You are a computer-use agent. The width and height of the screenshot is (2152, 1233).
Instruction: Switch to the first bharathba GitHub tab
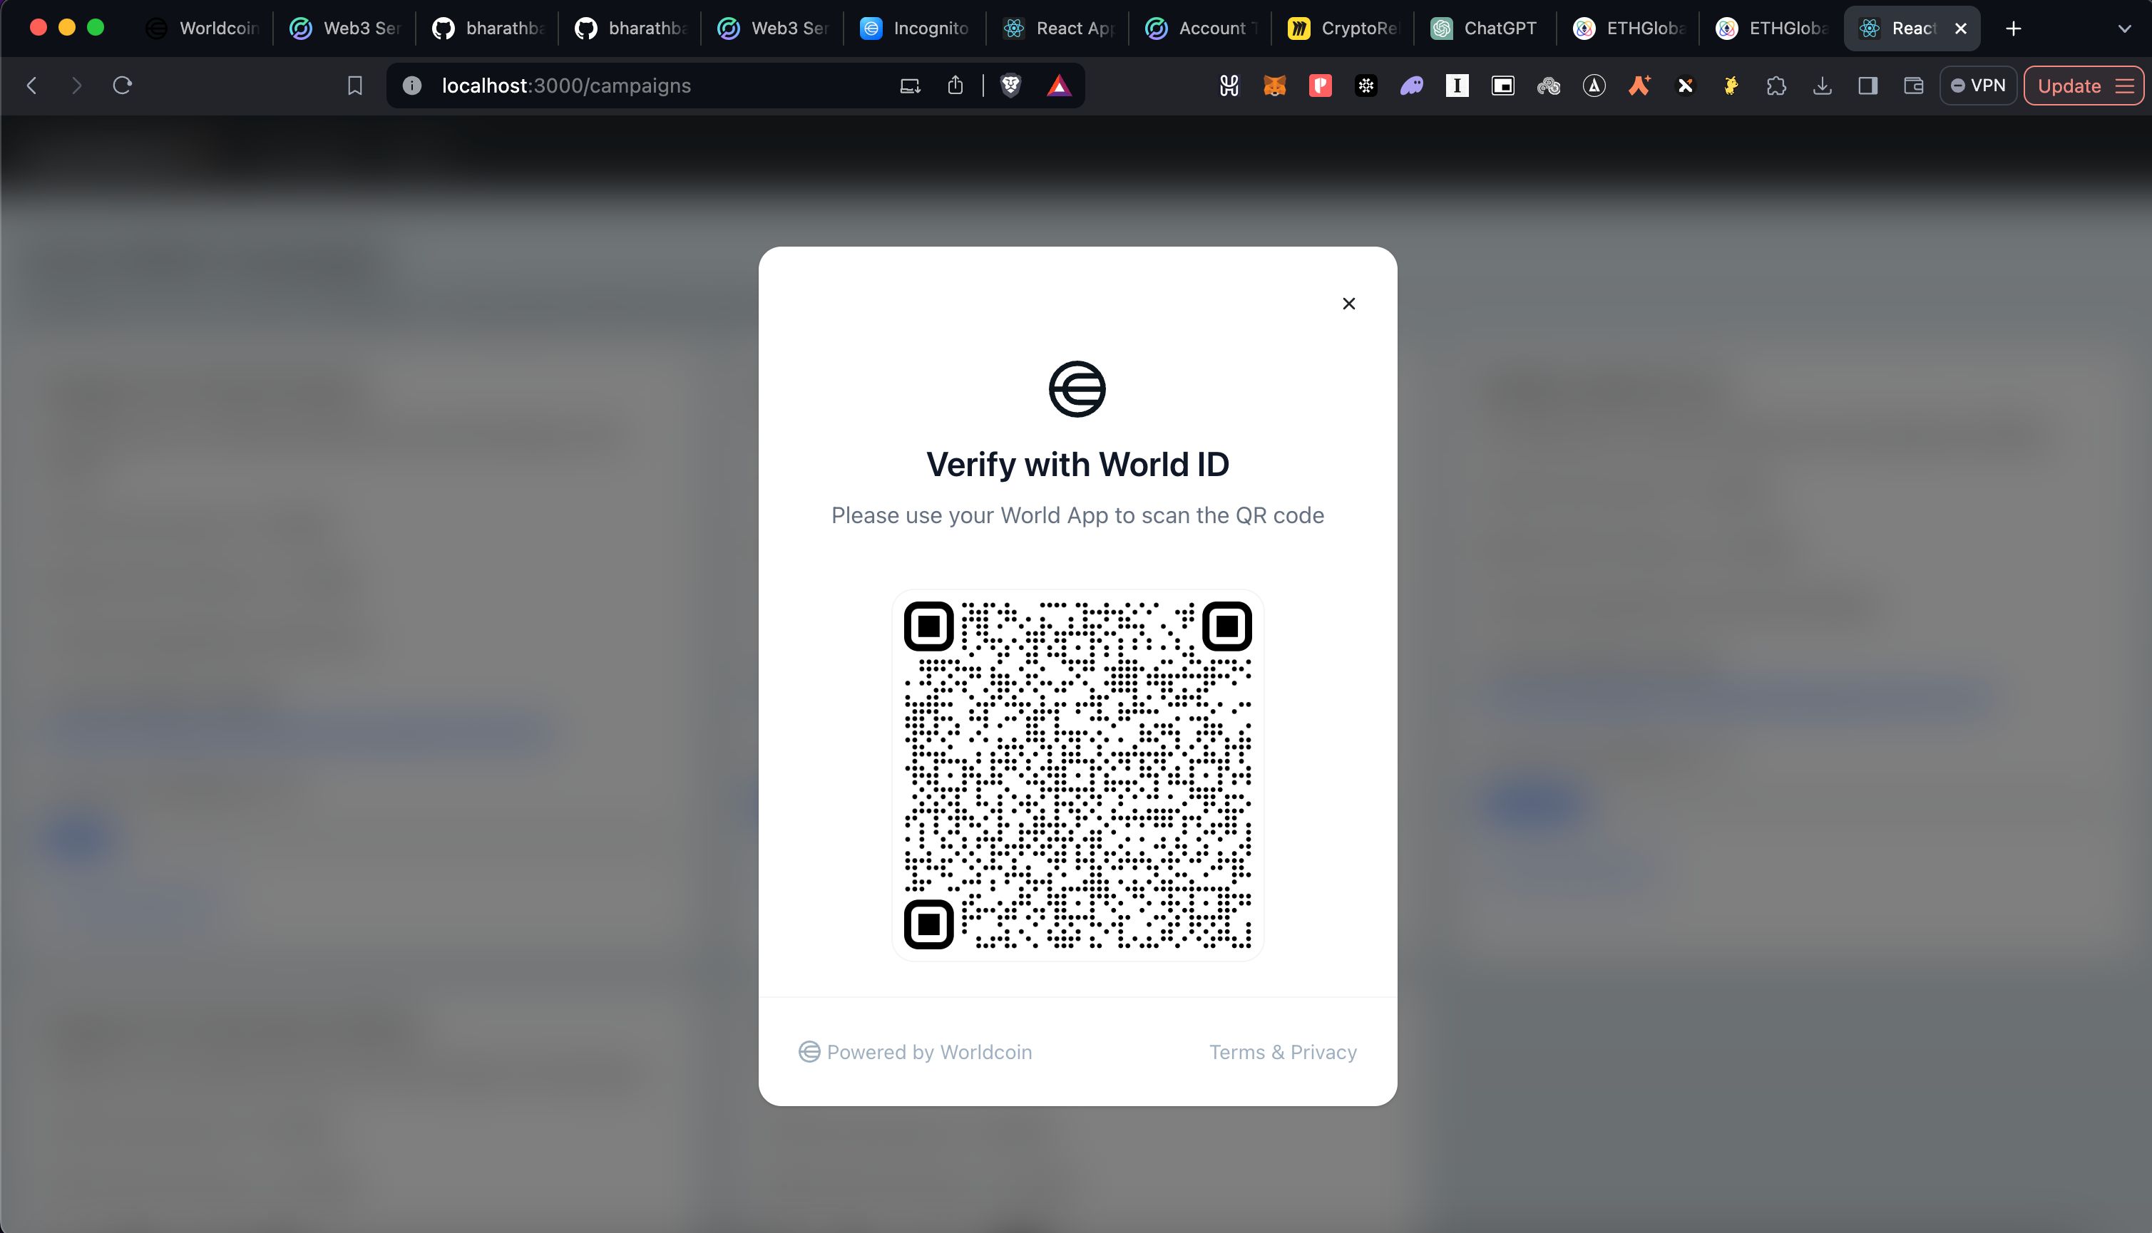pyautogui.click(x=488, y=29)
